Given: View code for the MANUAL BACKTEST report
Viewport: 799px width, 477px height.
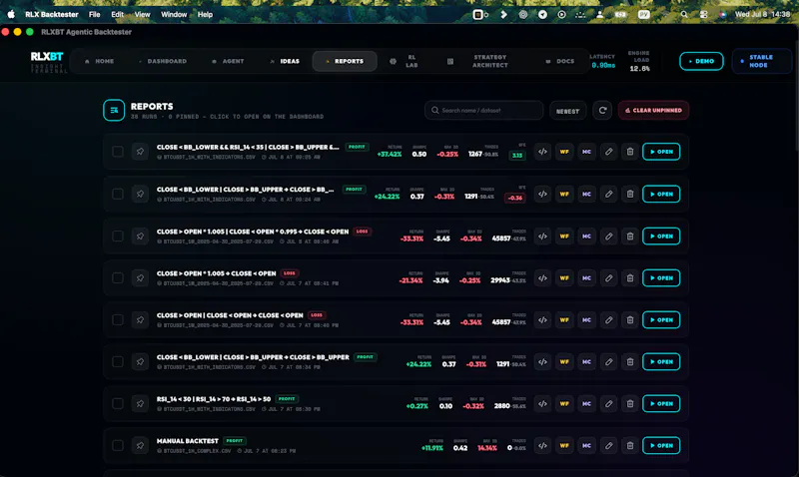Looking at the screenshot, I should click(542, 445).
